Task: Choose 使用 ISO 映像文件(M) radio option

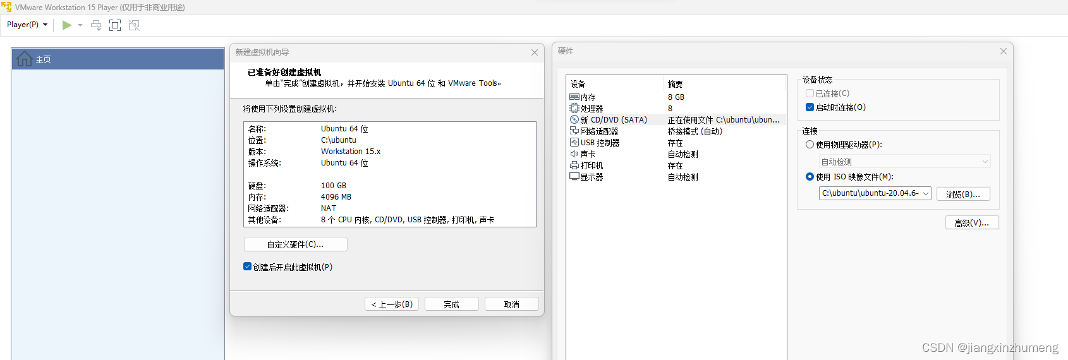Action: coord(810,177)
